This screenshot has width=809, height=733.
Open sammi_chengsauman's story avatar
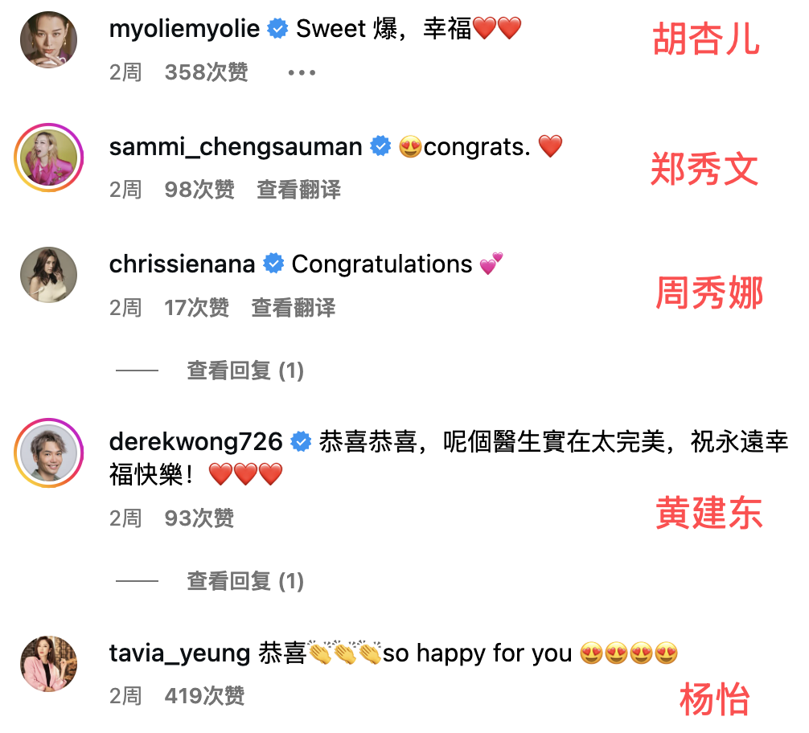coord(48,158)
